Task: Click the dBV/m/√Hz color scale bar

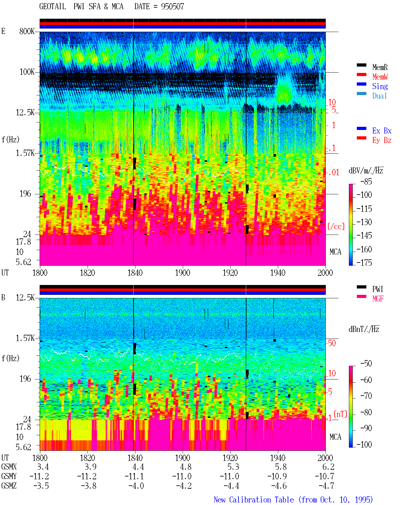Action: tap(351, 225)
